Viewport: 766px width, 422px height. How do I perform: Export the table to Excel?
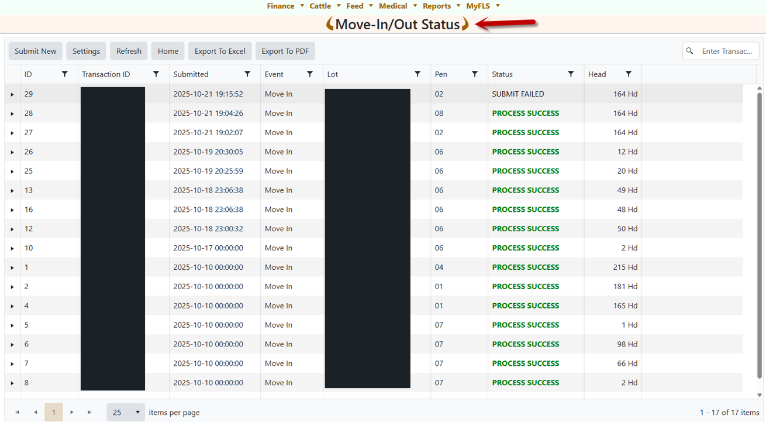click(x=220, y=51)
